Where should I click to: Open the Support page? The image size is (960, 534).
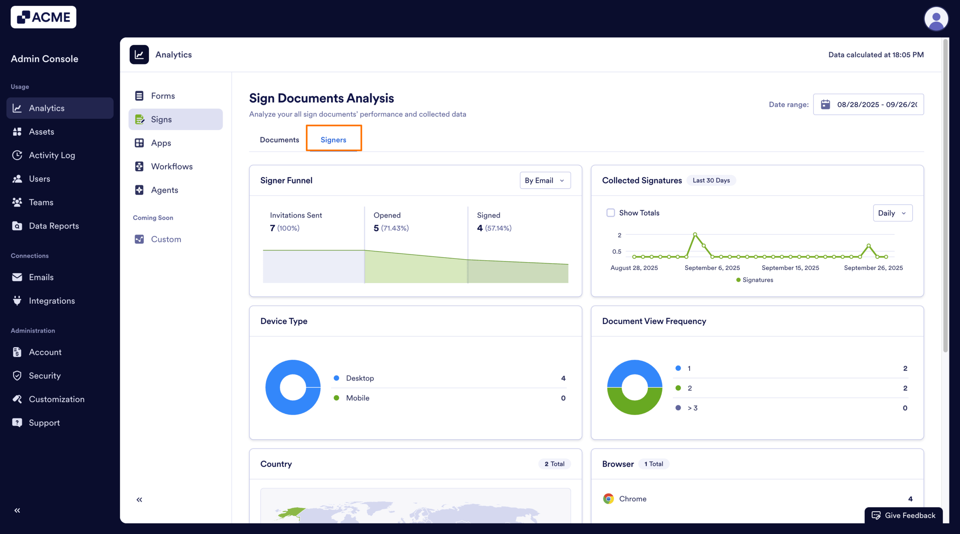point(44,422)
